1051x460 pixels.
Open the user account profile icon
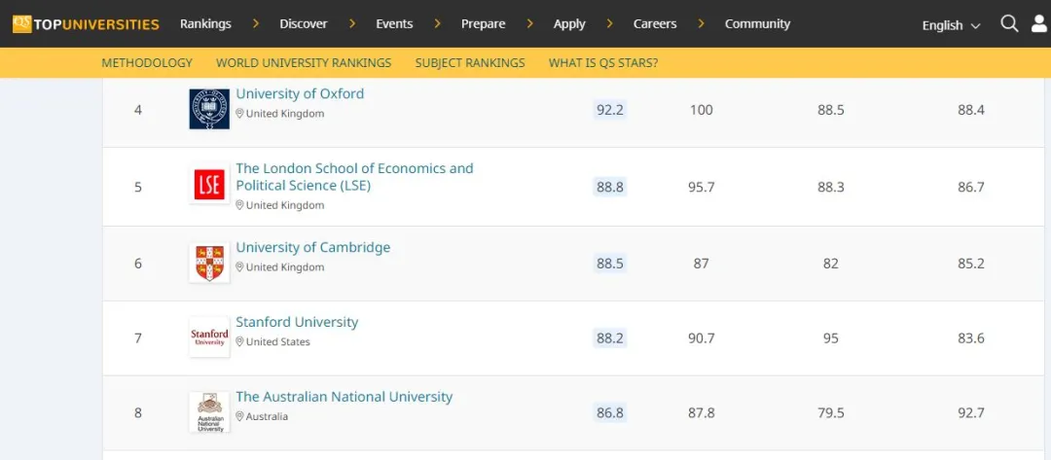pyautogui.click(x=1040, y=24)
